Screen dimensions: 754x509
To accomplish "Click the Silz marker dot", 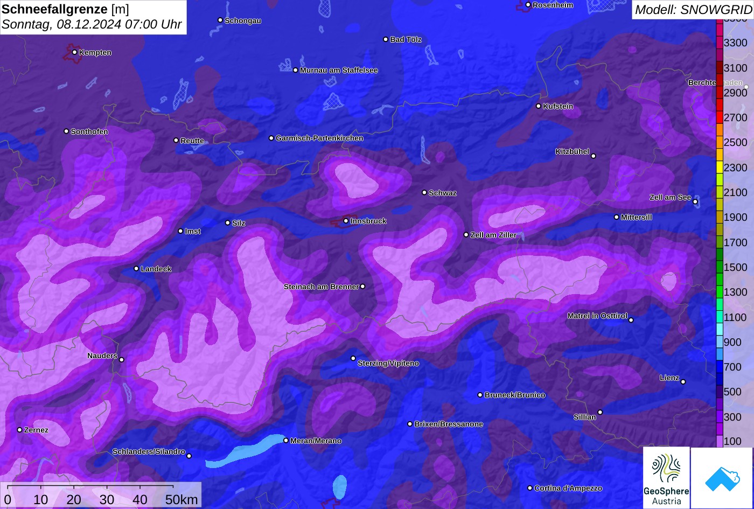I will pyautogui.click(x=227, y=222).
